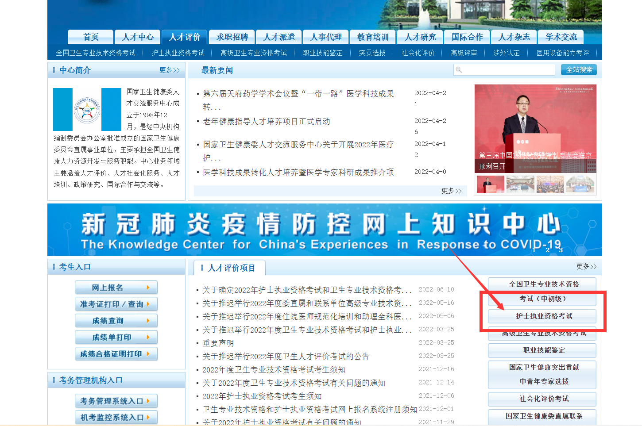Open 全国卫生专业技术资格考试 submenu link
This screenshot has width=642, height=426.
click(96, 53)
